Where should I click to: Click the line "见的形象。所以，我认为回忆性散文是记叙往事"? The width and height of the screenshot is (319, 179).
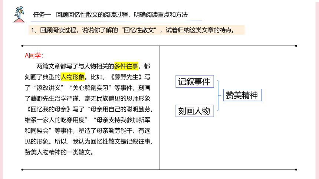tap(88, 141)
